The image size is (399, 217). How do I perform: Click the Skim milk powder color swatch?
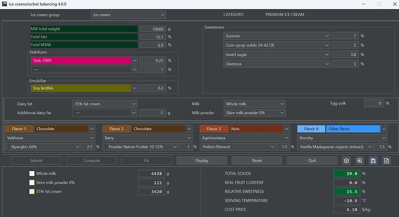click(32, 183)
